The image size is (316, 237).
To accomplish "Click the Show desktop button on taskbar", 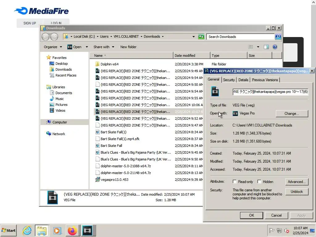I will pyautogui.click(x=312, y=230).
